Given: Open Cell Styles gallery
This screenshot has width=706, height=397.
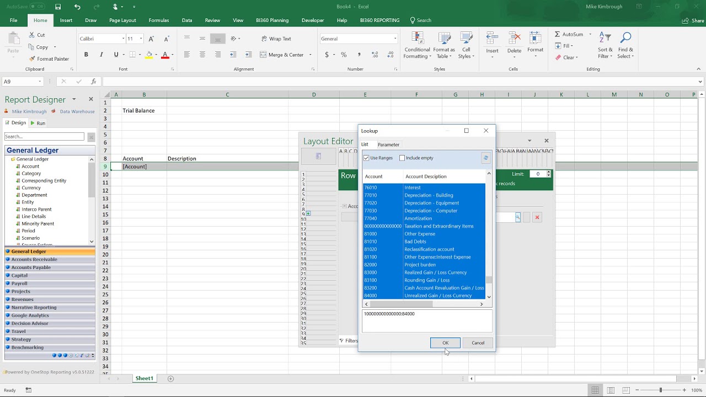Looking at the screenshot, I should point(467,45).
